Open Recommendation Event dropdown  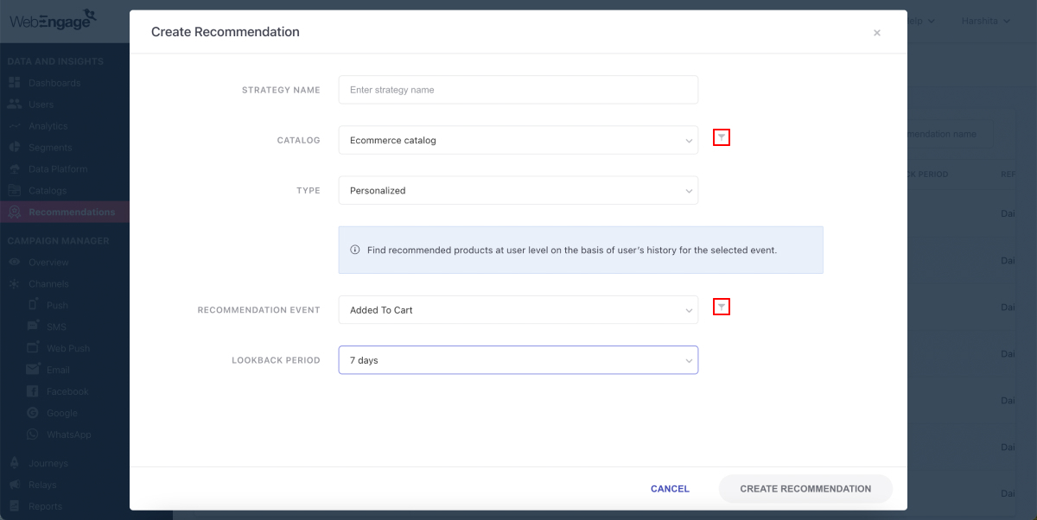[518, 310]
